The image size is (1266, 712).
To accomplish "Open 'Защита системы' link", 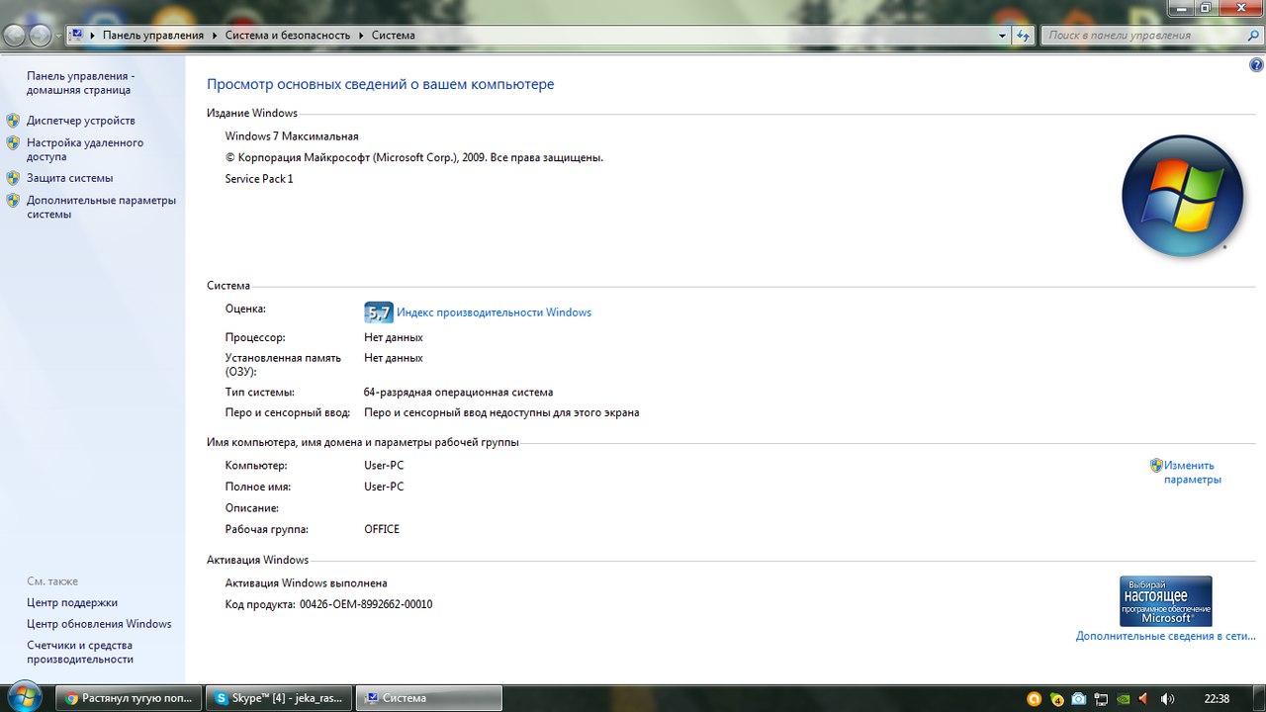I will point(70,178).
